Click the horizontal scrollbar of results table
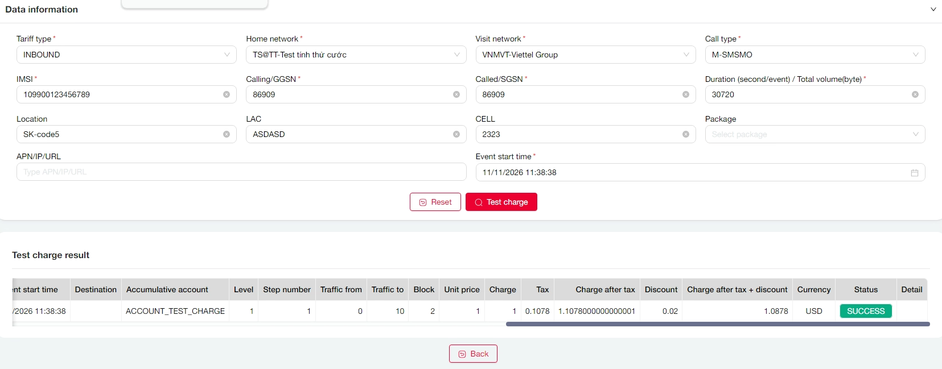Viewport: 942px width, 369px height. coord(717,324)
